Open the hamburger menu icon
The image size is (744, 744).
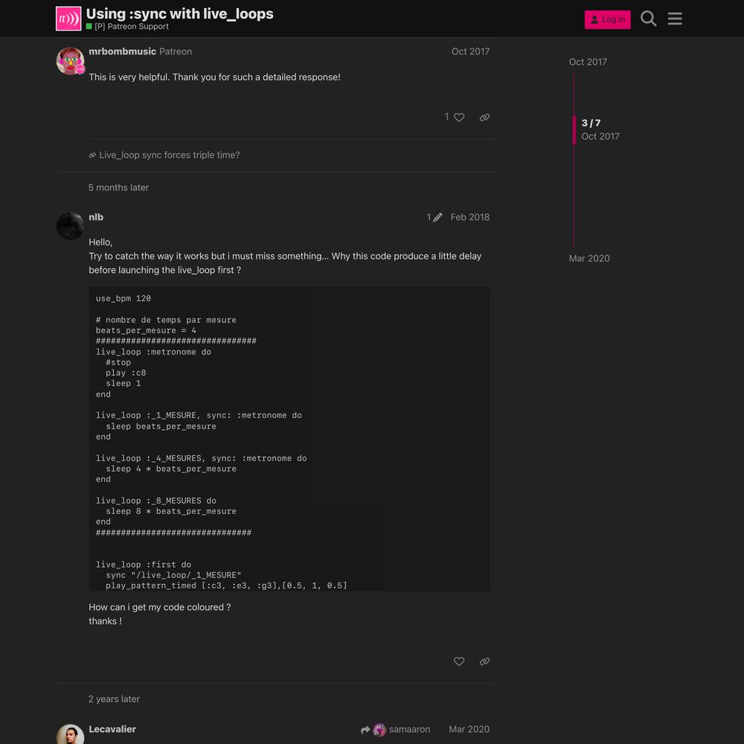coord(675,19)
